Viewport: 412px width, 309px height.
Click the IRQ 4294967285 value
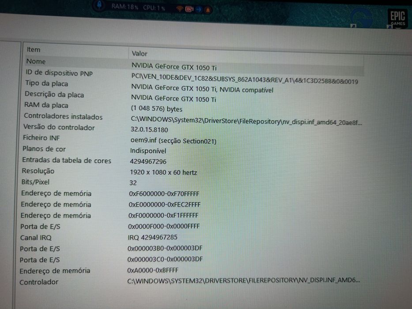(152, 237)
